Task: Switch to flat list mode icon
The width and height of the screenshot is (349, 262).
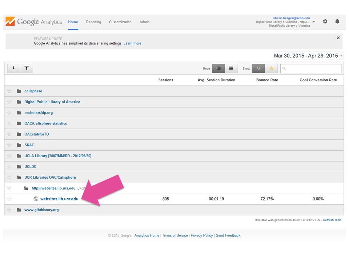Action: [x=231, y=68]
